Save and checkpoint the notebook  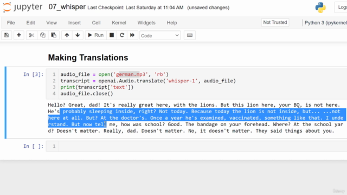click(x=7, y=35)
